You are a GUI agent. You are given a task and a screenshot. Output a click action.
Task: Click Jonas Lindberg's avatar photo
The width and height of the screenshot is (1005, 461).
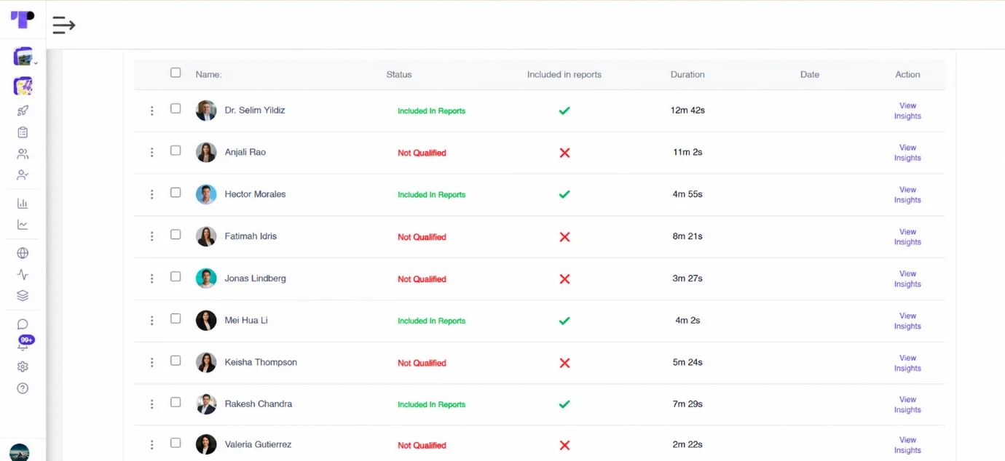[x=206, y=278]
